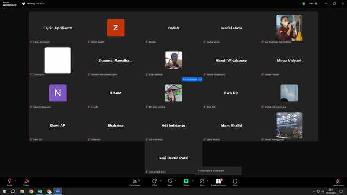Open File Explorer from the taskbar
Image resolution: width=347 pixels, height=195 pixels.
click(22, 191)
